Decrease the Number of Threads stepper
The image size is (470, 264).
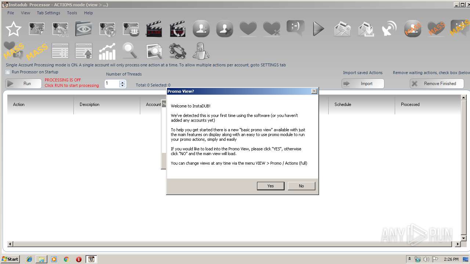click(122, 86)
